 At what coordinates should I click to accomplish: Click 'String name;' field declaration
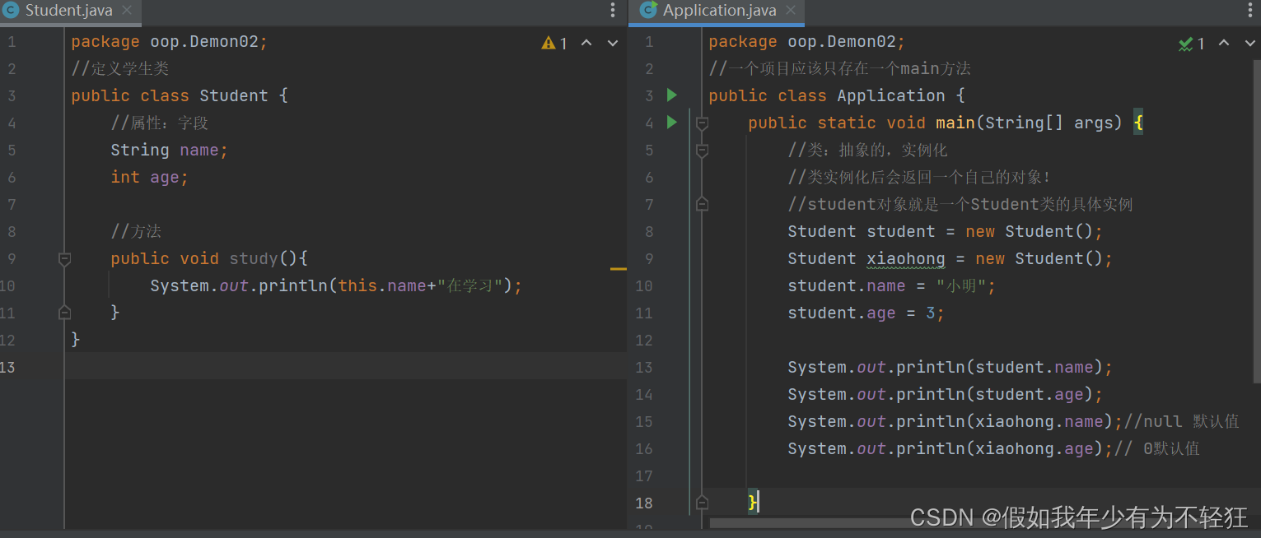[x=169, y=150]
